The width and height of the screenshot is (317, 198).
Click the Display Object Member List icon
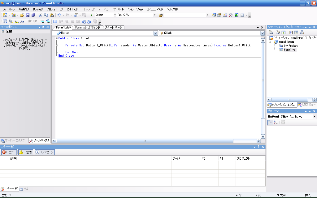[5, 21]
